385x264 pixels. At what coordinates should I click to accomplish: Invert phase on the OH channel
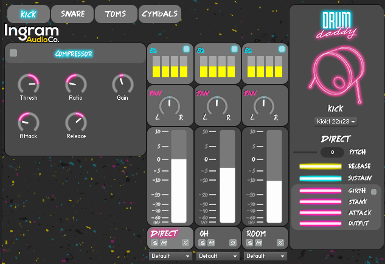[x=233, y=243]
